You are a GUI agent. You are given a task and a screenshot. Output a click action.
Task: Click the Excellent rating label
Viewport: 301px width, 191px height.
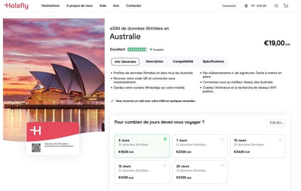(118, 49)
